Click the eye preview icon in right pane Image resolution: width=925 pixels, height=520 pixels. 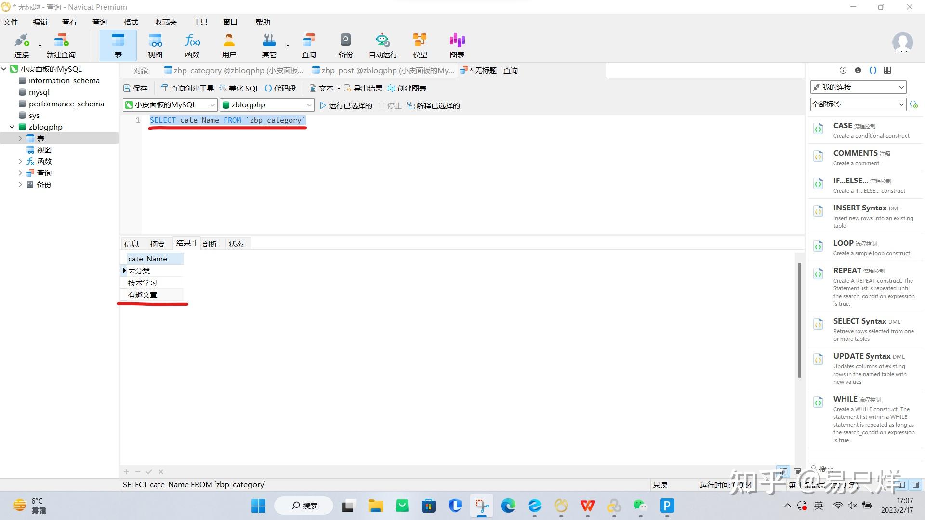[x=858, y=70]
